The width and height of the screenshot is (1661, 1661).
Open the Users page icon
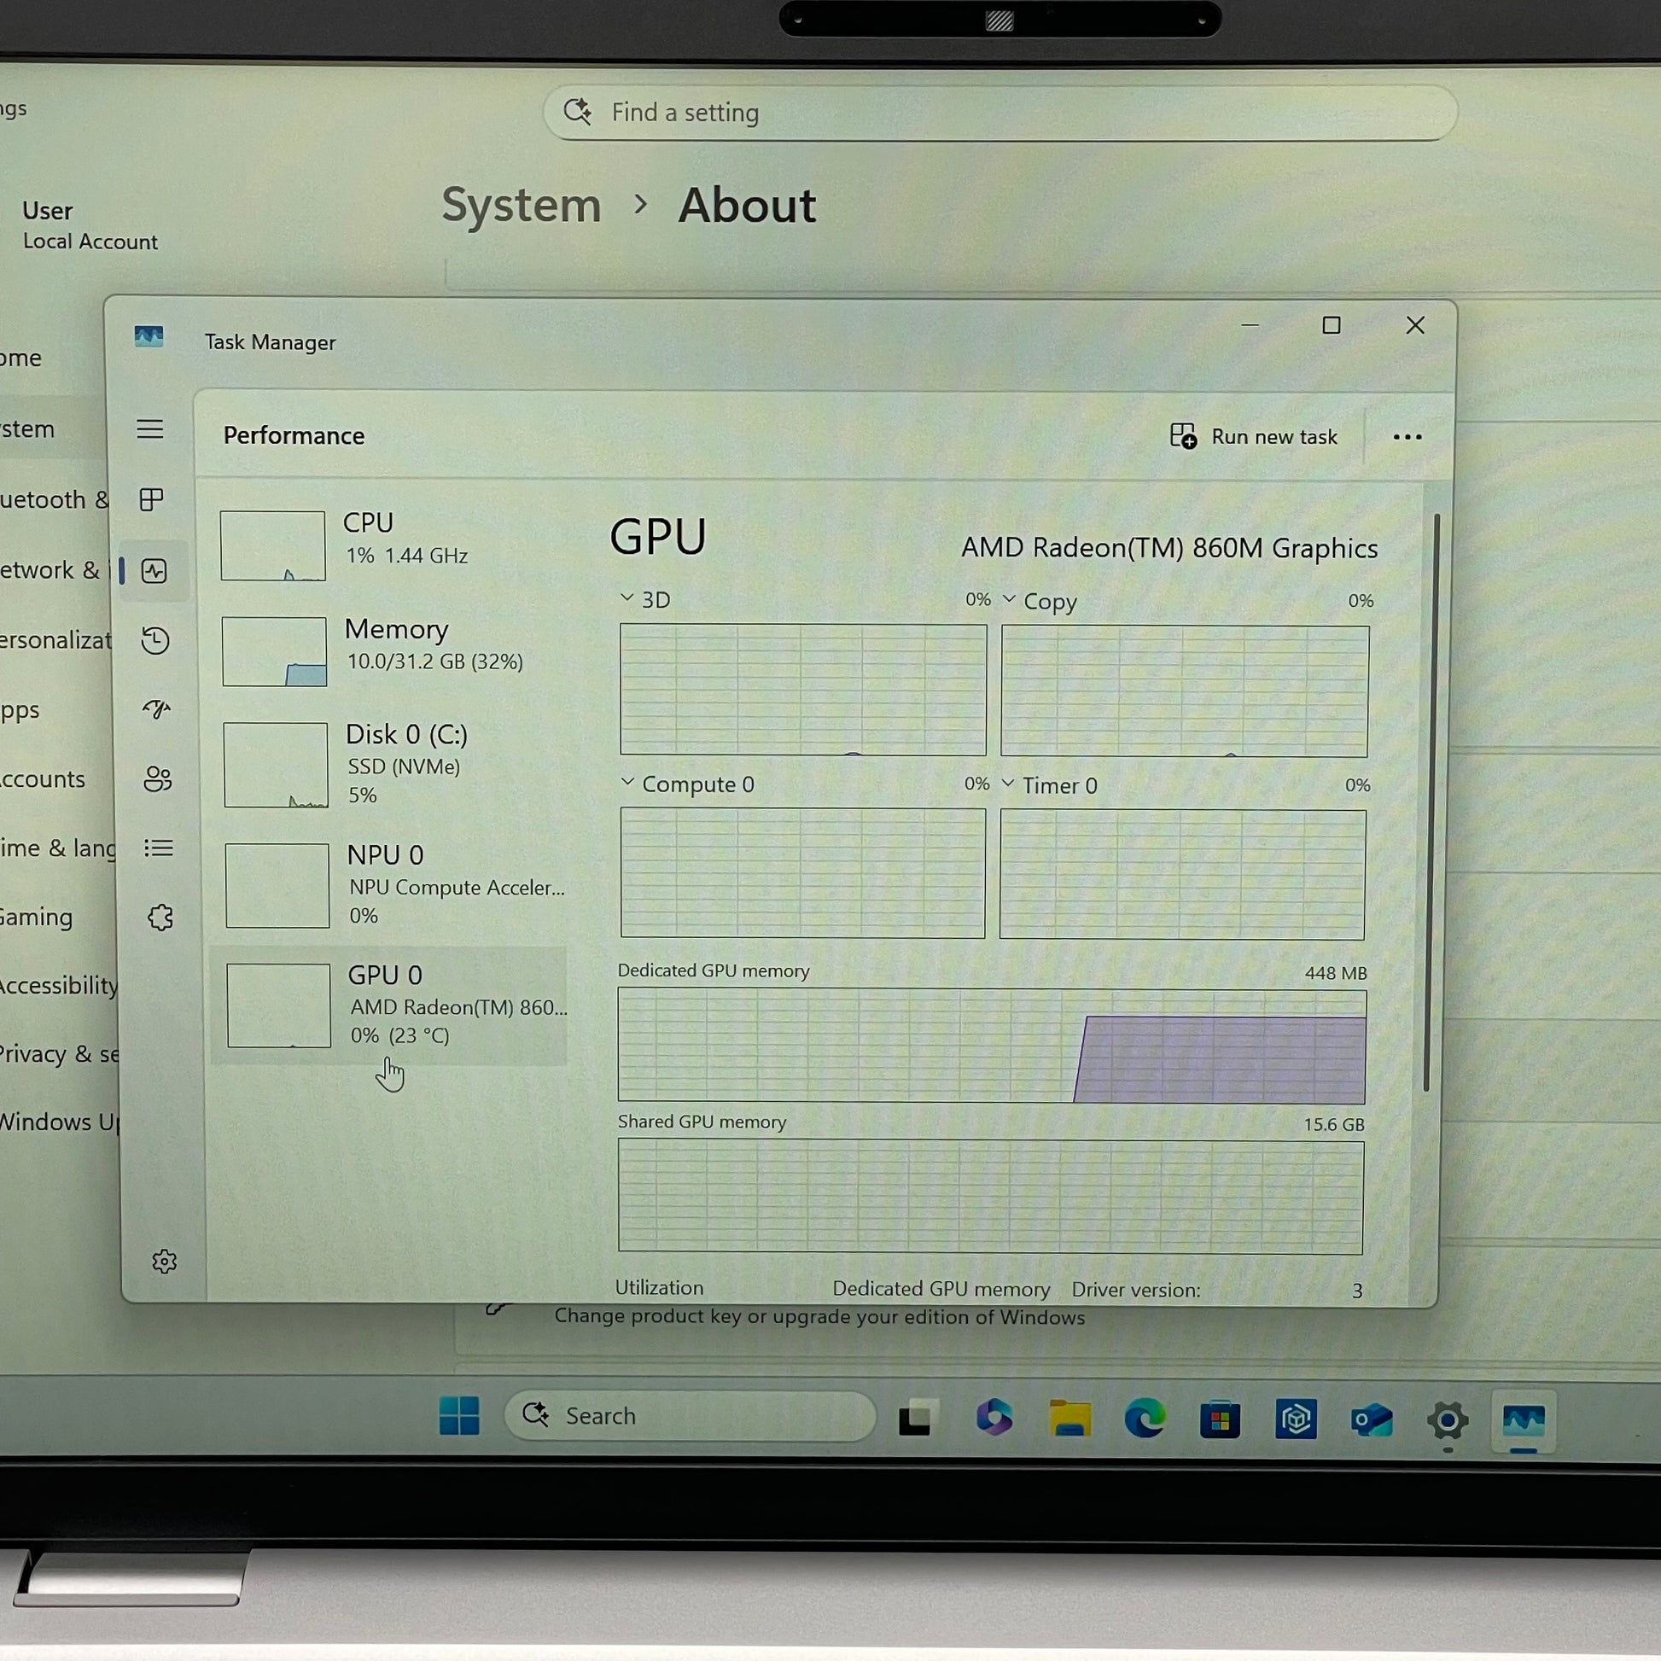(158, 779)
